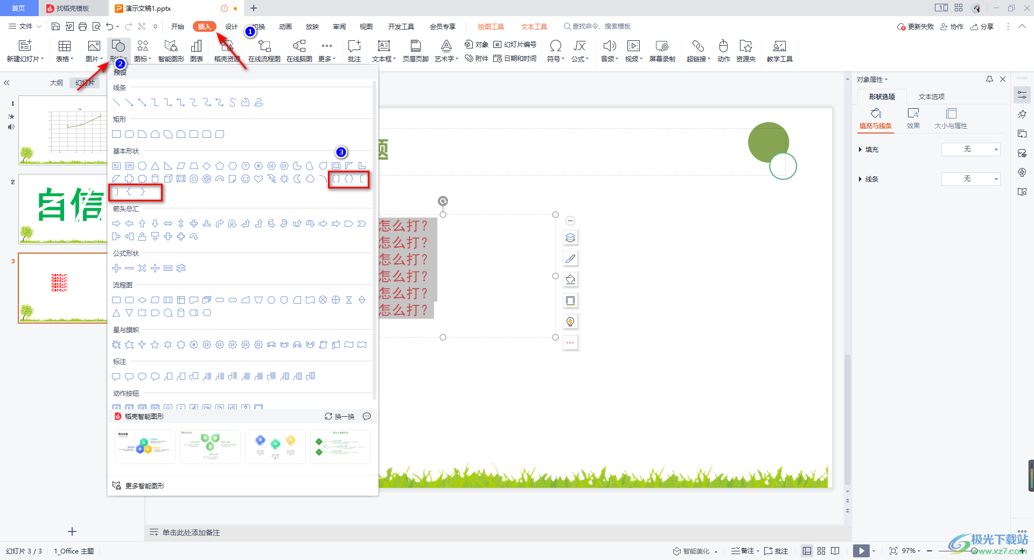
Task: Open the Fill type dropdown showing 无
Action: click(970, 150)
